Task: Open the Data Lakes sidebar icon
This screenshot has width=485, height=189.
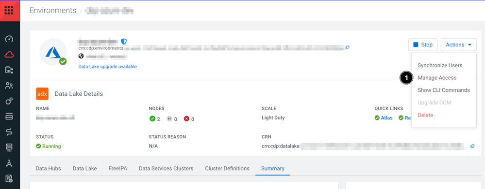Action: [x=9, y=70]
